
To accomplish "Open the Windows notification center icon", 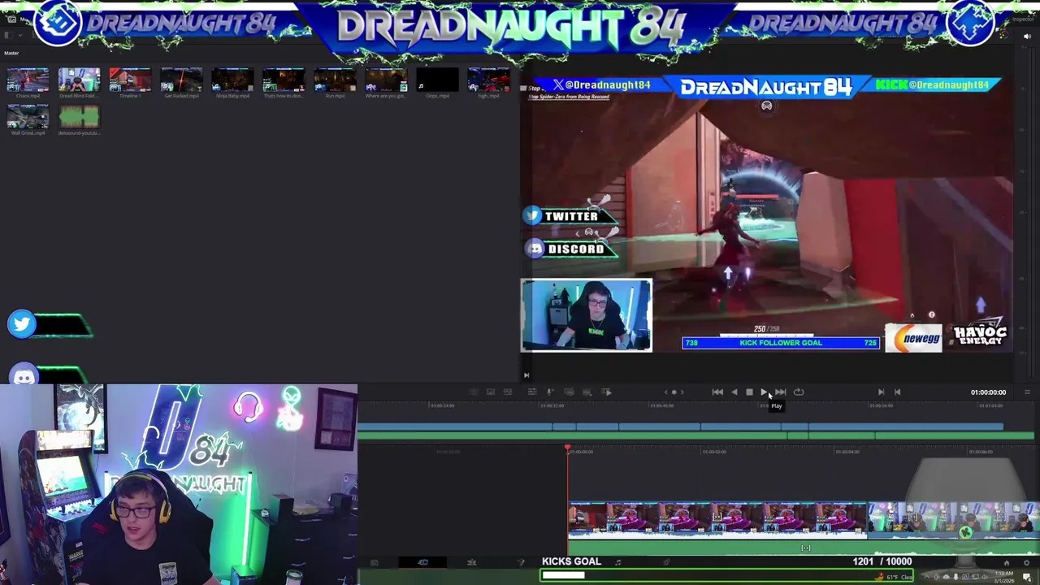I will click(1027, 577).
